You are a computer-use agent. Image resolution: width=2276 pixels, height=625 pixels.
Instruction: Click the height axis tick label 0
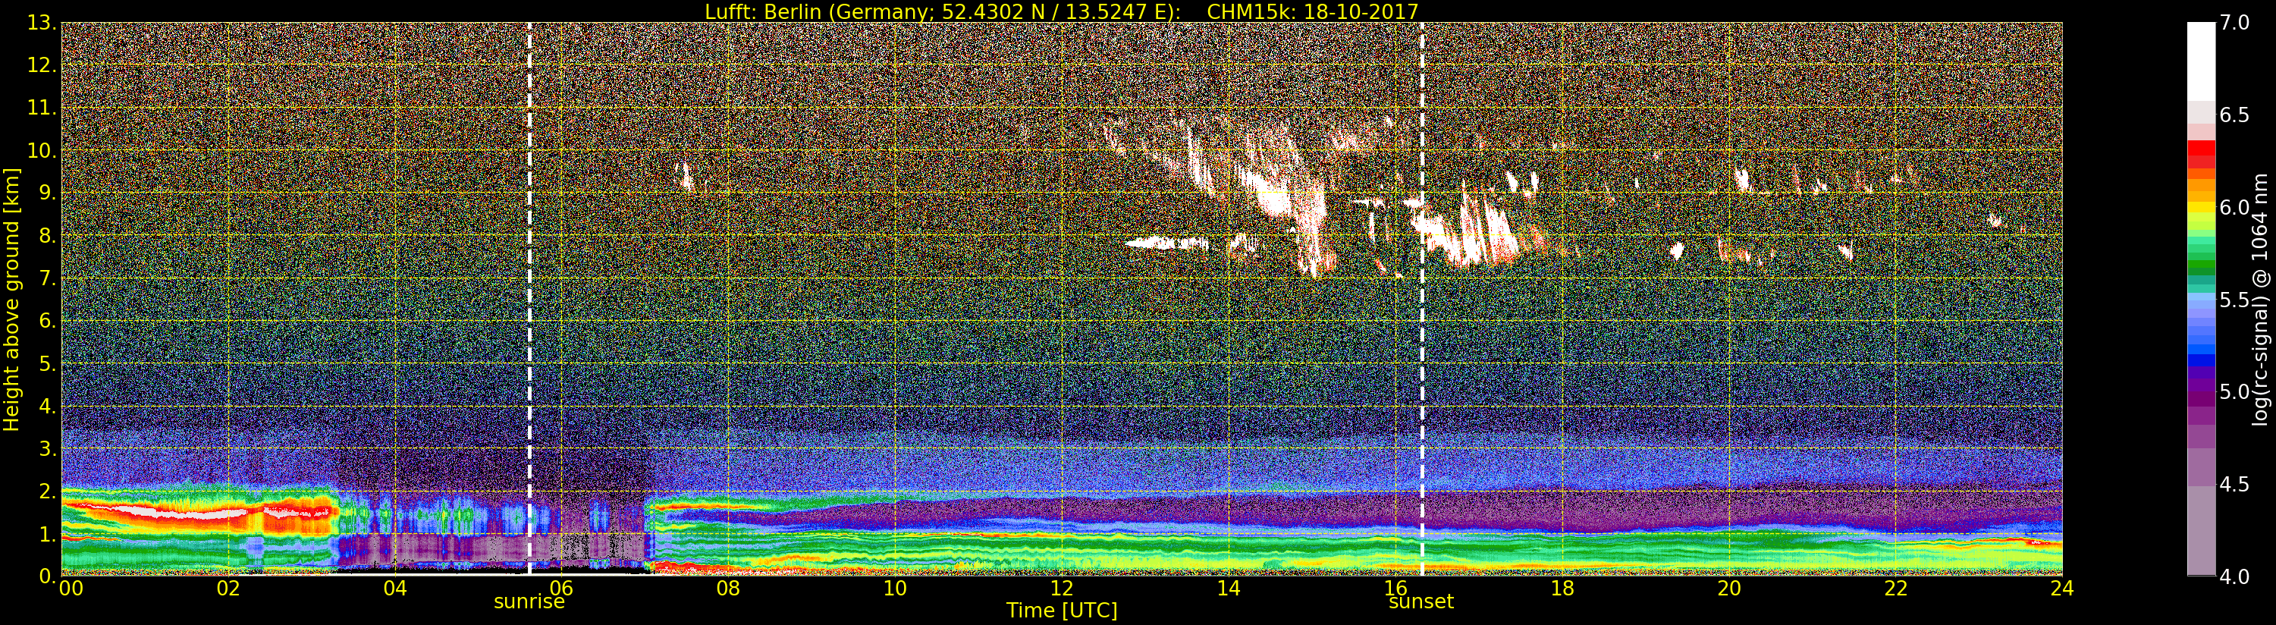coord(47,576)
